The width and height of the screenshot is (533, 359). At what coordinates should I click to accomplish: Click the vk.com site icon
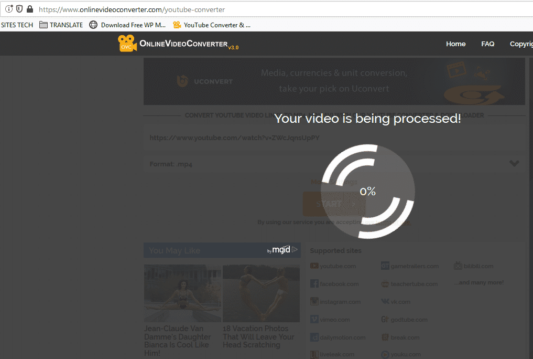click(385, 301)
